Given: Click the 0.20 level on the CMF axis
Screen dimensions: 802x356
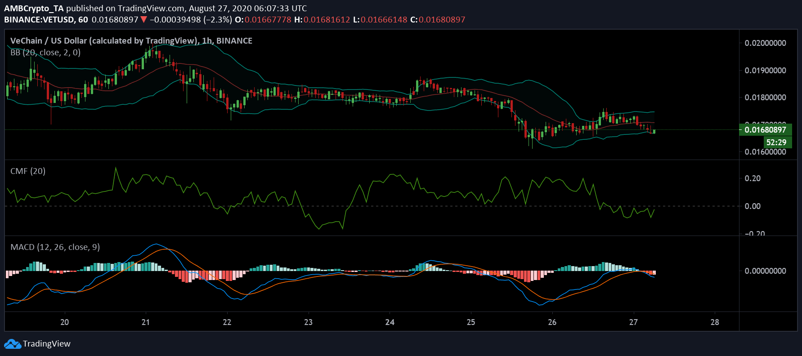Looking at the screenshot, I should tap(753, 178).
